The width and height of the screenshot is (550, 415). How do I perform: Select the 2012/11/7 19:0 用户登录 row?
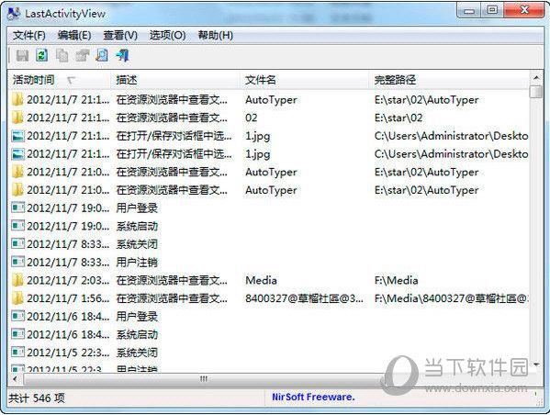click(268, 207)
